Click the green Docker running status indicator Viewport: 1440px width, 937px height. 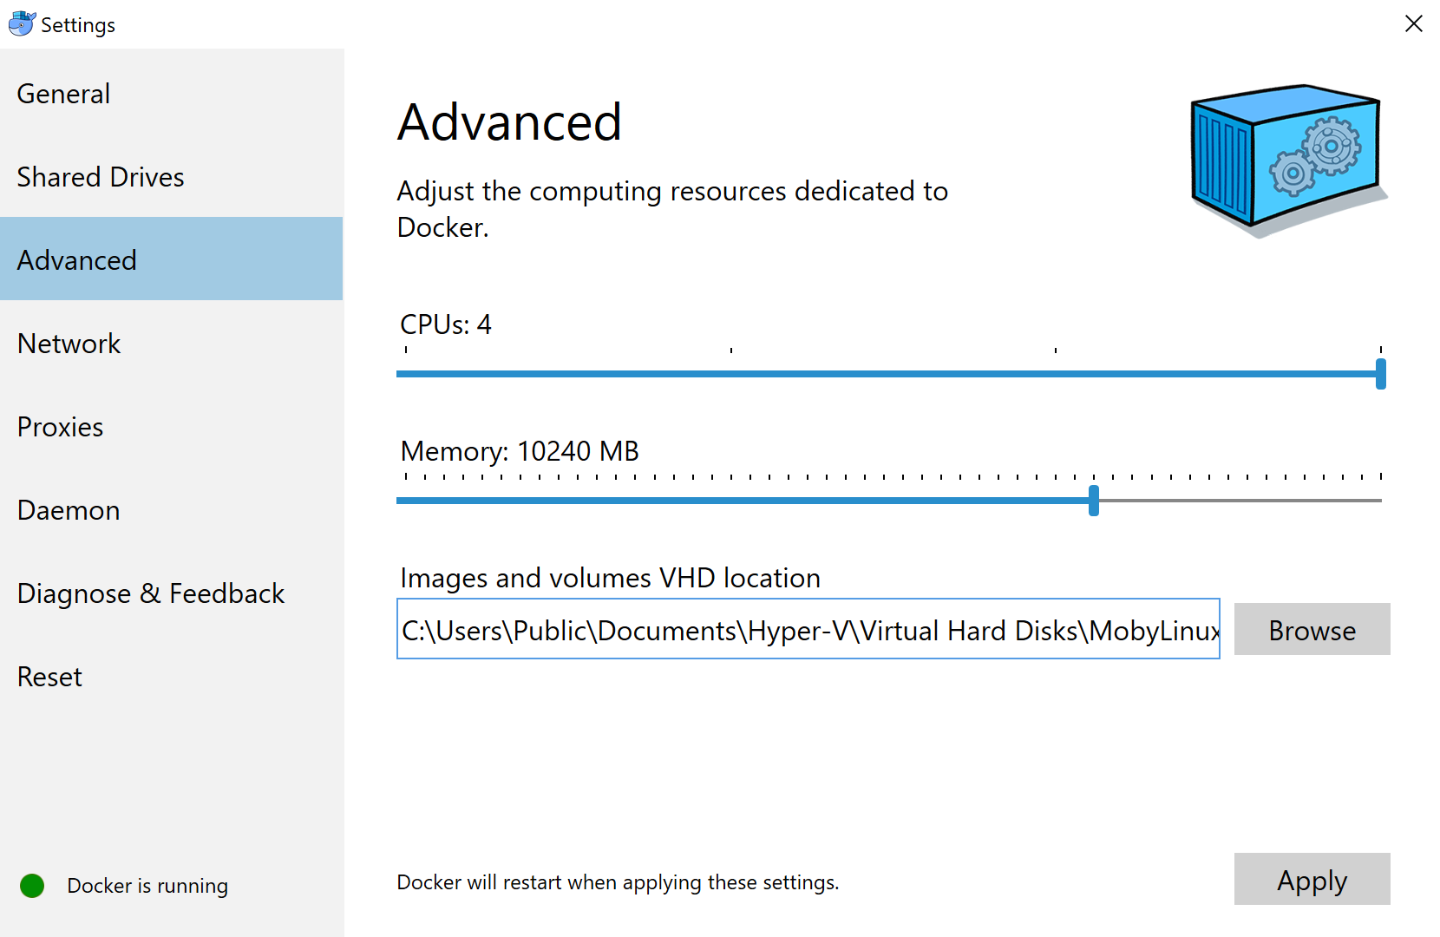click(31, 885)
